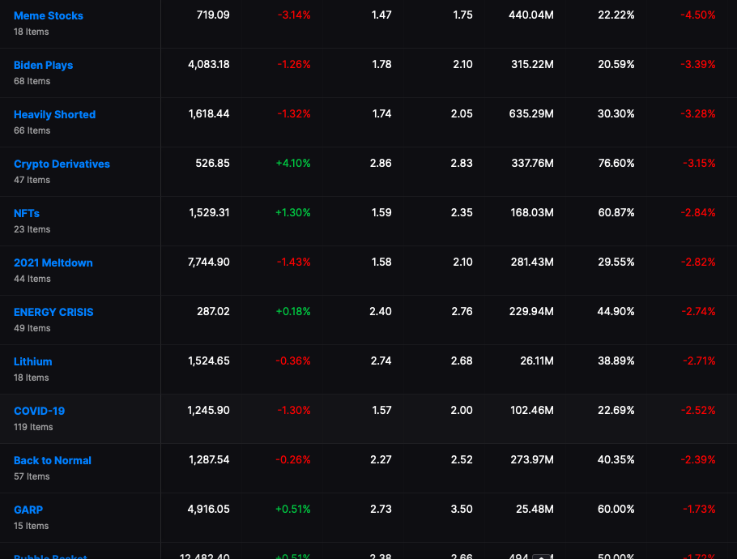Open the NFTs list
This screenshot has width=737, height=559.
pyautogui.click(x=26, y=213)
